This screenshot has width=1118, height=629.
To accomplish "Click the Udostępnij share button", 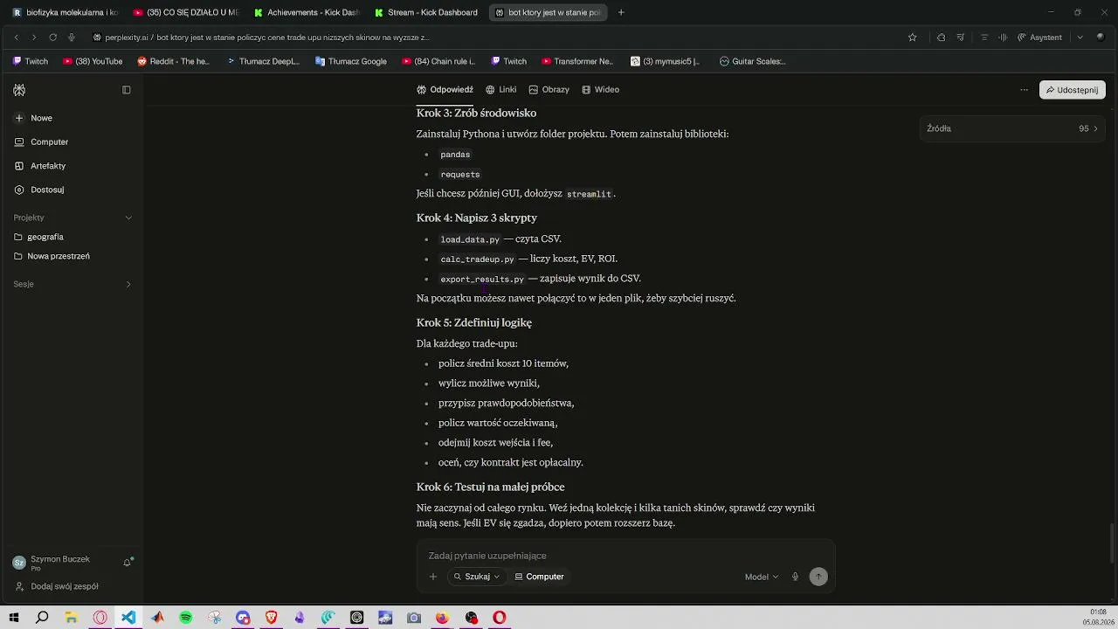I will tap(1073, 90).
